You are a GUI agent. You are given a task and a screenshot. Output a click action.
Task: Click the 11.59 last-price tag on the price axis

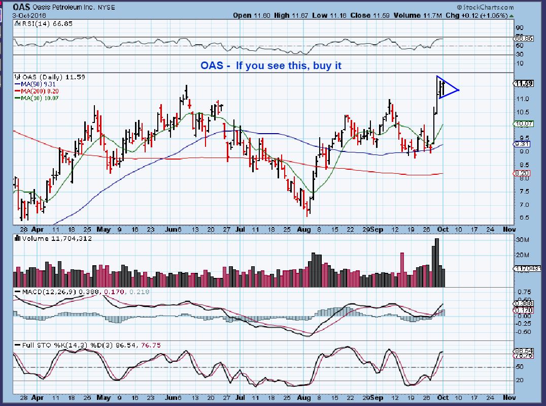click(x=524, y=83)
